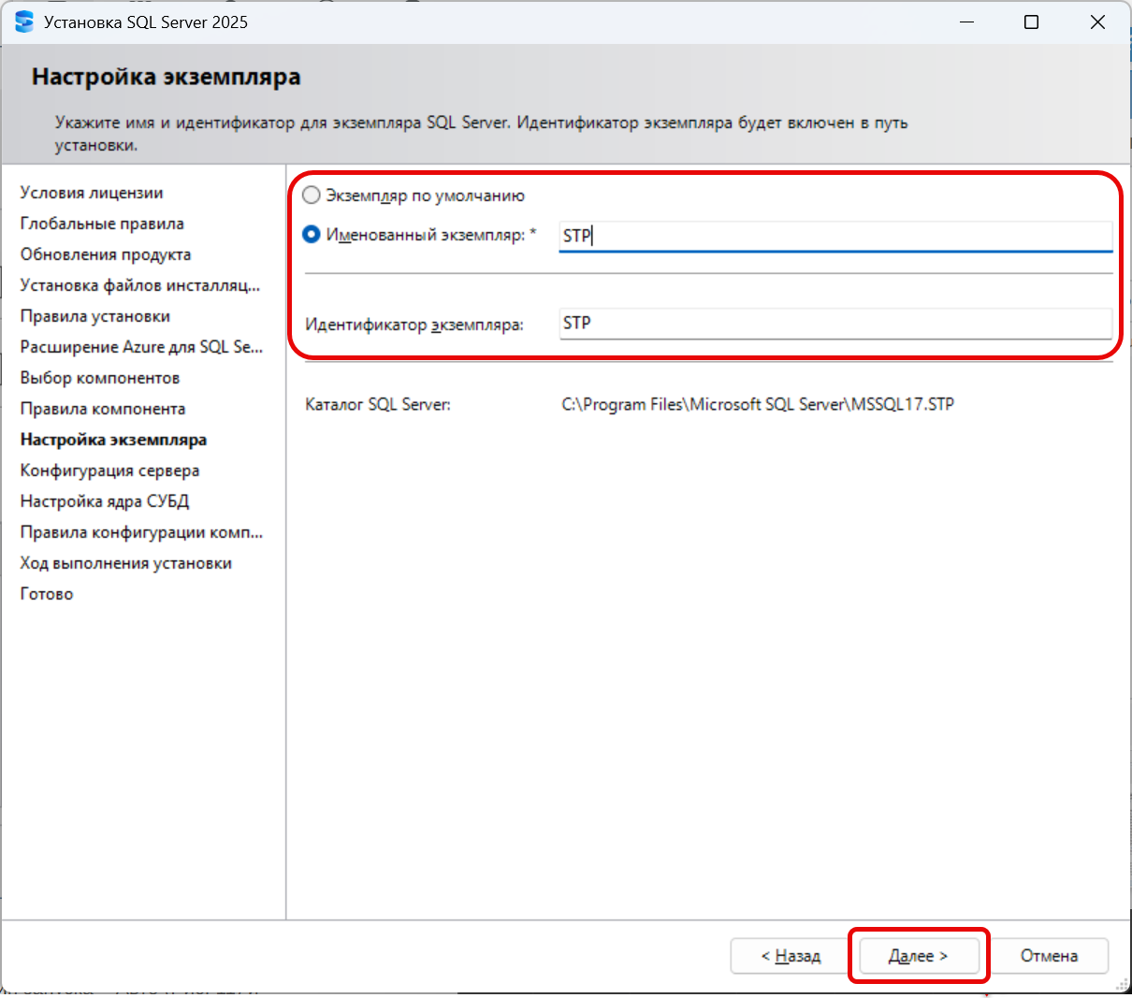The image size is (1132, 998).
Task: Click the instance identifier field
Action: pyautogui.click(x=835, y=323)
